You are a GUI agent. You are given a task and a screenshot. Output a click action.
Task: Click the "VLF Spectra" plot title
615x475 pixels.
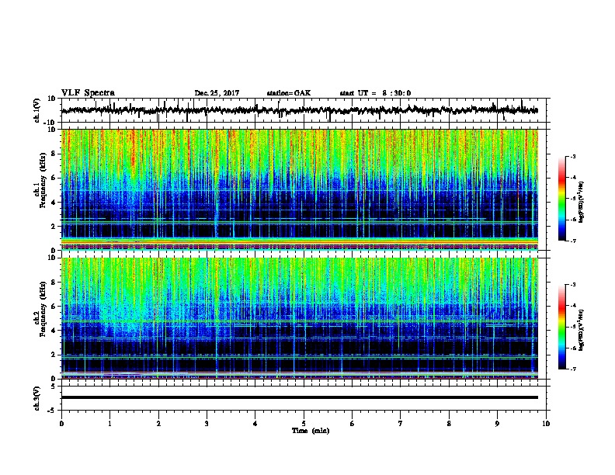click(88, 93)
